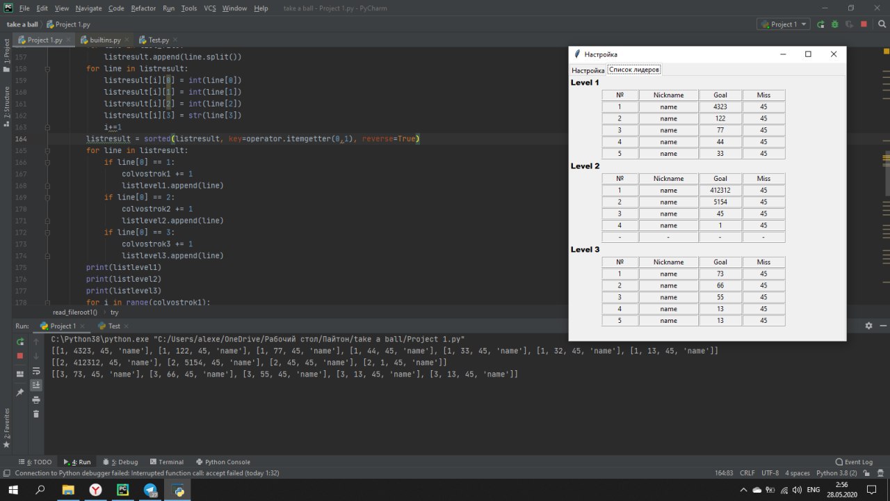
Task: Click 'take a ball' breadcrumb in navigation bar
Action: [x=22, y=24]
